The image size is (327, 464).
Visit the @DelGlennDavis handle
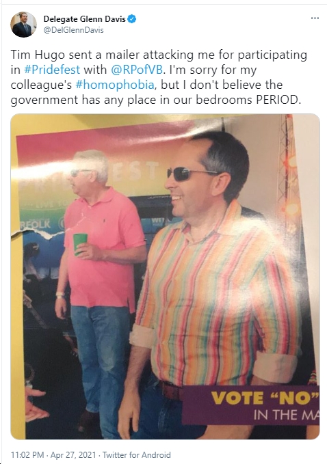[73, 30]
